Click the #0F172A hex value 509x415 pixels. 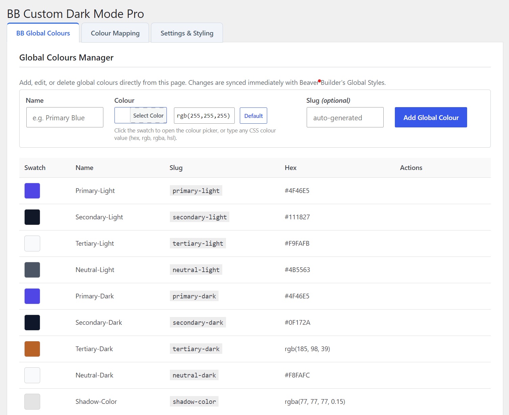298,322
